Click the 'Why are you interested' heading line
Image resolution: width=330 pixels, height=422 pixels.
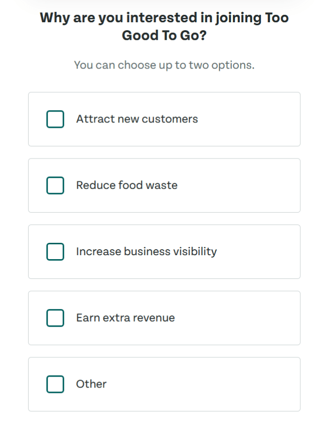coord(164,18)
